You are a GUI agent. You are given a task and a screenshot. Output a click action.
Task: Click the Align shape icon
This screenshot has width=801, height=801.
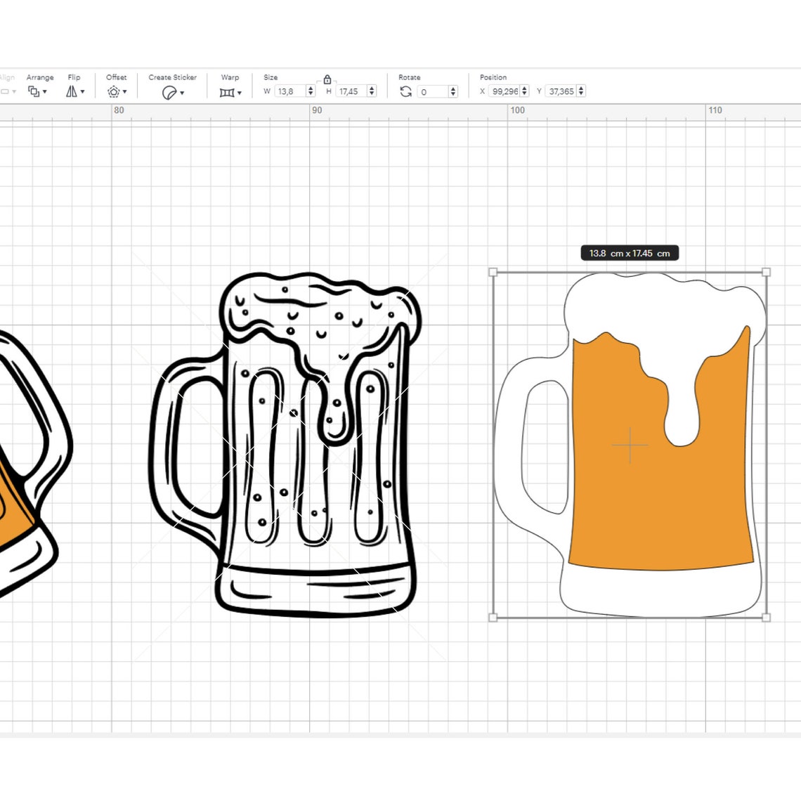point(6,91)
